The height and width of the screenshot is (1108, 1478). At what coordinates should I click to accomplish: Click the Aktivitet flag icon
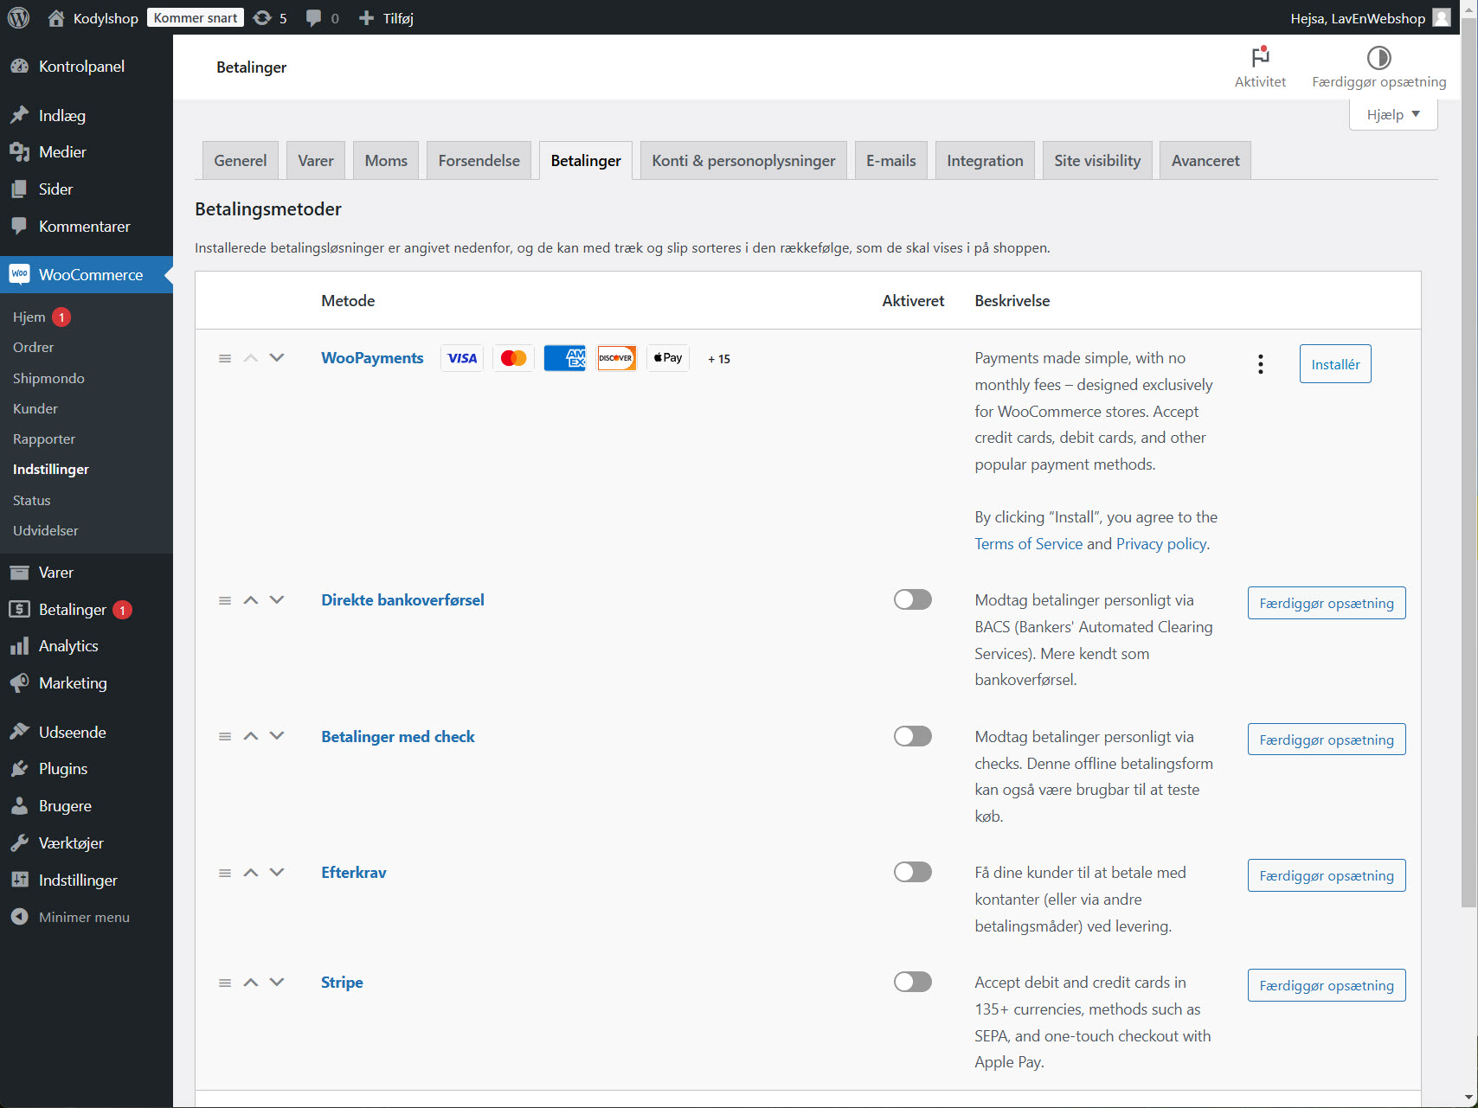(x=1260, y=57)
